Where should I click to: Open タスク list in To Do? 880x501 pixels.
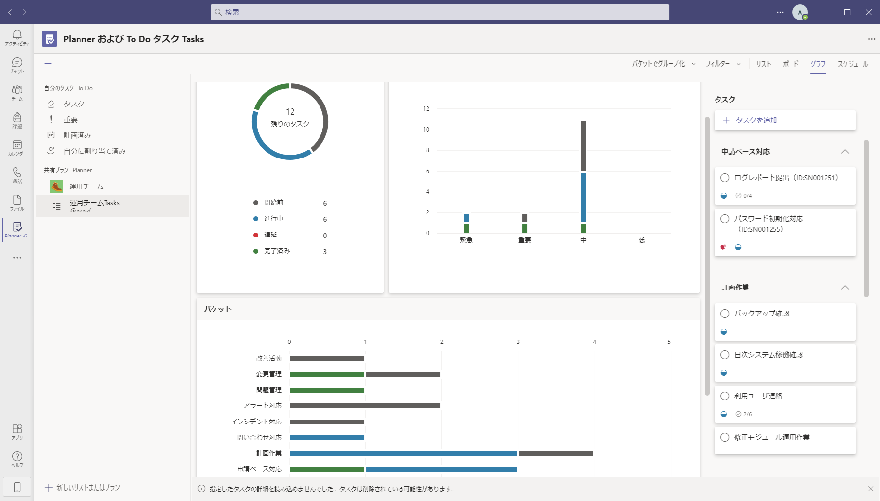coord(112,104)
